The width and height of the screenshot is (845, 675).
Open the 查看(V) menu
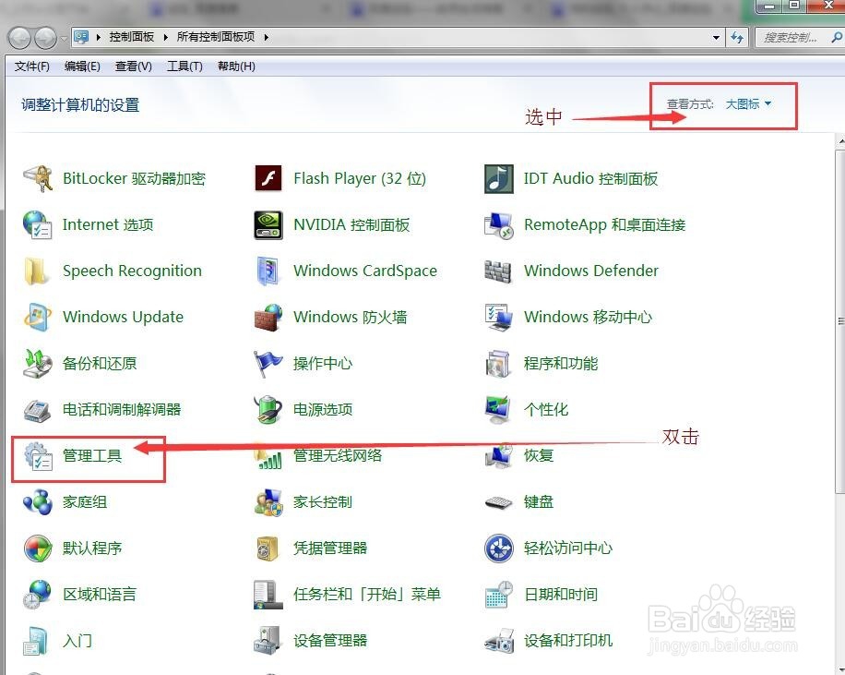tap(133, 66)
